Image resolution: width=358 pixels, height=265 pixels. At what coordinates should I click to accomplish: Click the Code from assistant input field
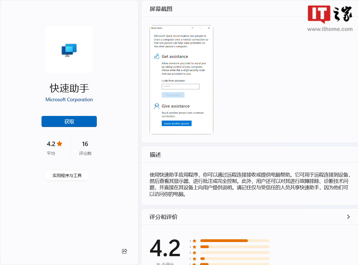[180, 87]
